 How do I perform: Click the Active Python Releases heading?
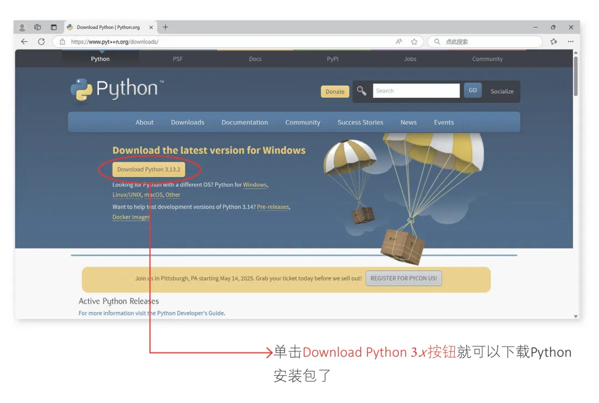[x=119, y=301]
